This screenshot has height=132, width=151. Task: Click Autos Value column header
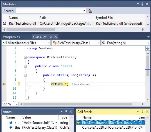tap(39, 117)
